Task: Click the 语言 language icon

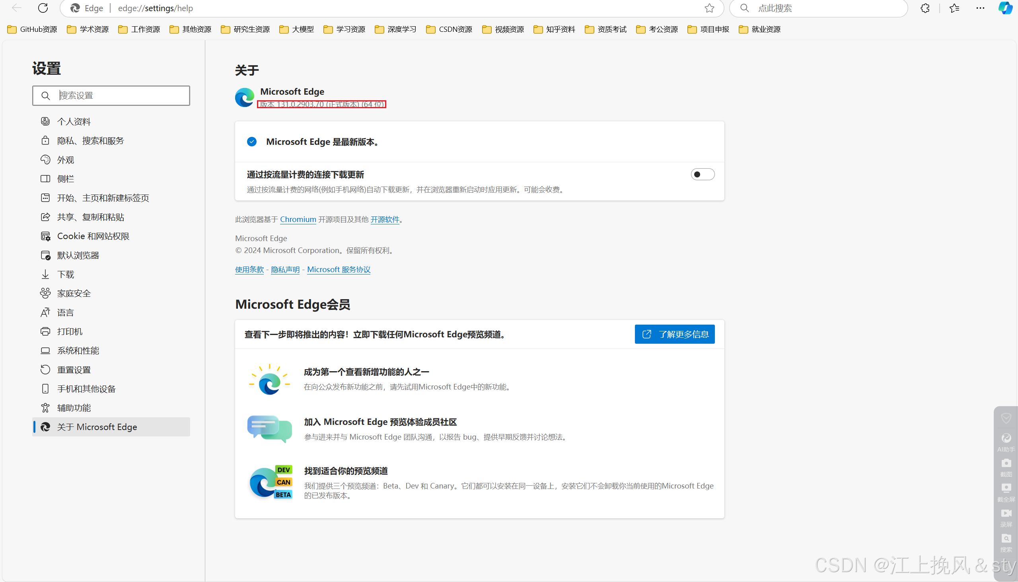Action: click(x=45, y=312)
